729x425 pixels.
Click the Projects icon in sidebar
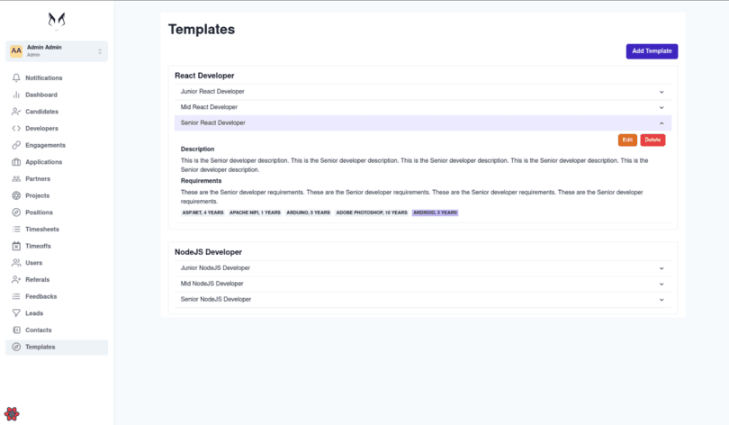16,195
